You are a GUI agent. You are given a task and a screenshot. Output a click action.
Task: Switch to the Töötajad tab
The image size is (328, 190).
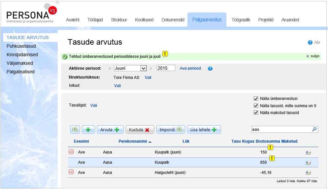coord(95,20)
